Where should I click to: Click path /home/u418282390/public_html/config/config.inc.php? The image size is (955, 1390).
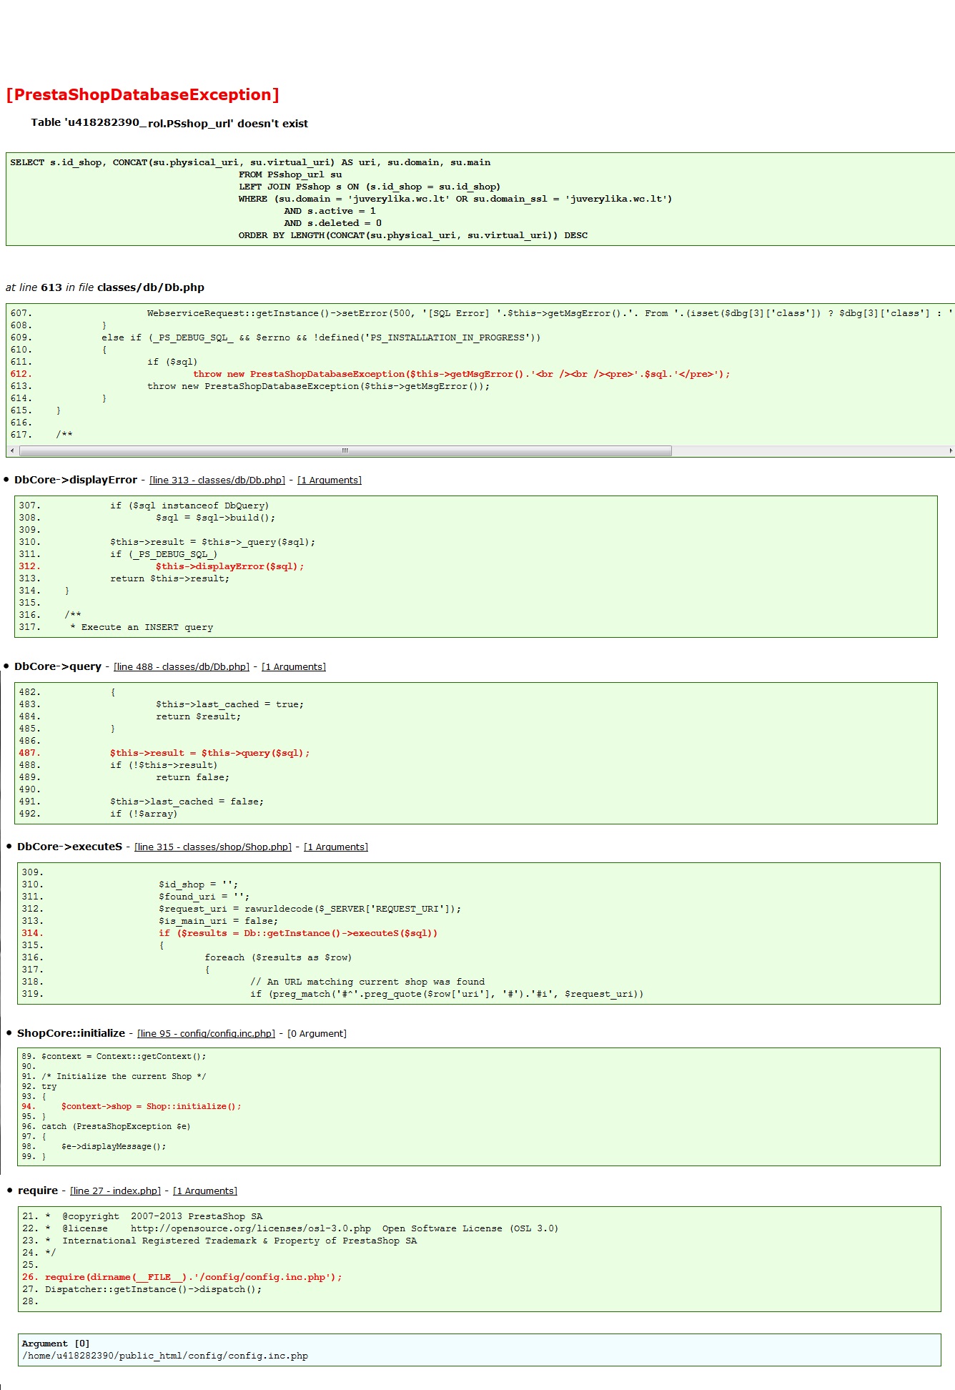click(x=165, y=1356)
